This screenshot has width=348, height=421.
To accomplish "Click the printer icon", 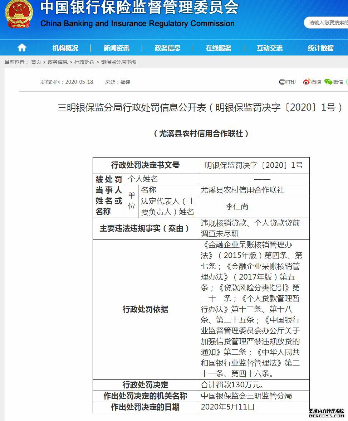I will (282, 82).
